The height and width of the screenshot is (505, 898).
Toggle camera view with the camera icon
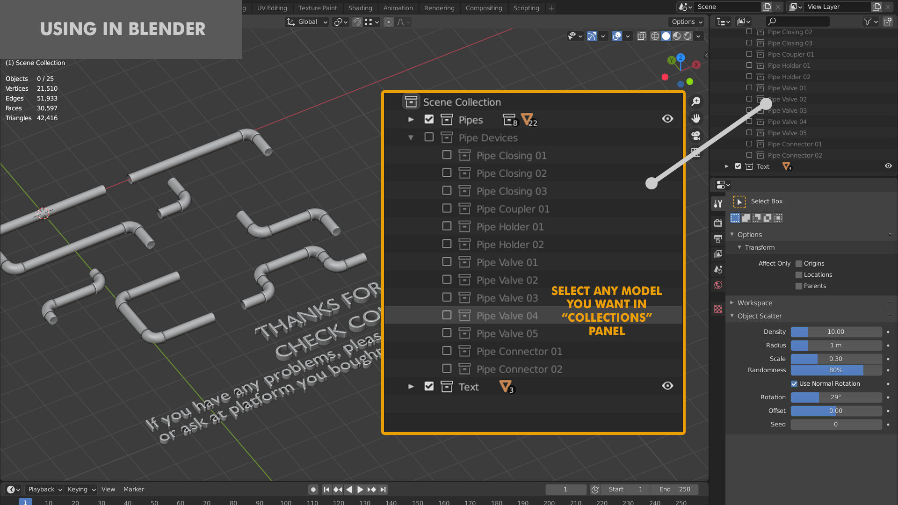(696, 136)
